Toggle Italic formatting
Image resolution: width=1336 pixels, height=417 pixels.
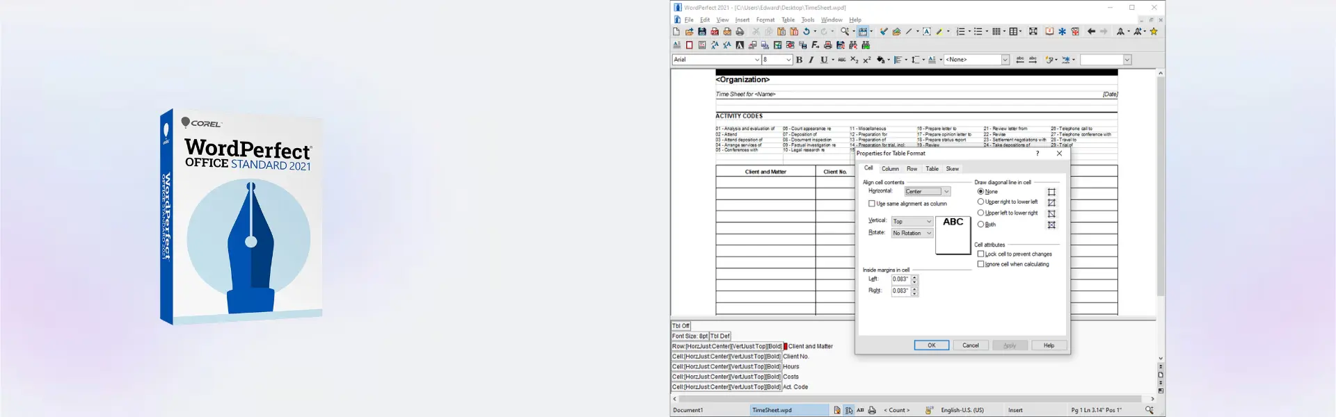811,60
